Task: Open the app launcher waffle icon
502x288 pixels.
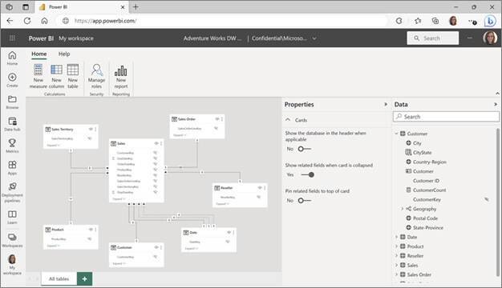Action: pos(12,38)
